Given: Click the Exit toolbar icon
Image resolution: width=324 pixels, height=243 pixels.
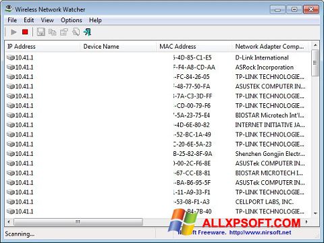Looking at the screenshot, I should 87,32.
